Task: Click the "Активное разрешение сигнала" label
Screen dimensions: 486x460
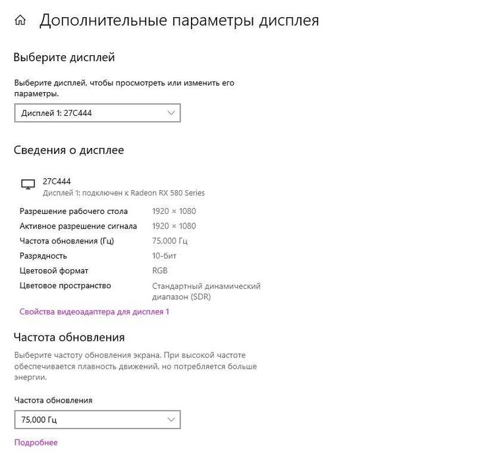Action: tap(78, 226)
